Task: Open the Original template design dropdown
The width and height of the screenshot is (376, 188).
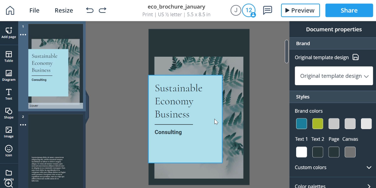Action: coord(334,76)
